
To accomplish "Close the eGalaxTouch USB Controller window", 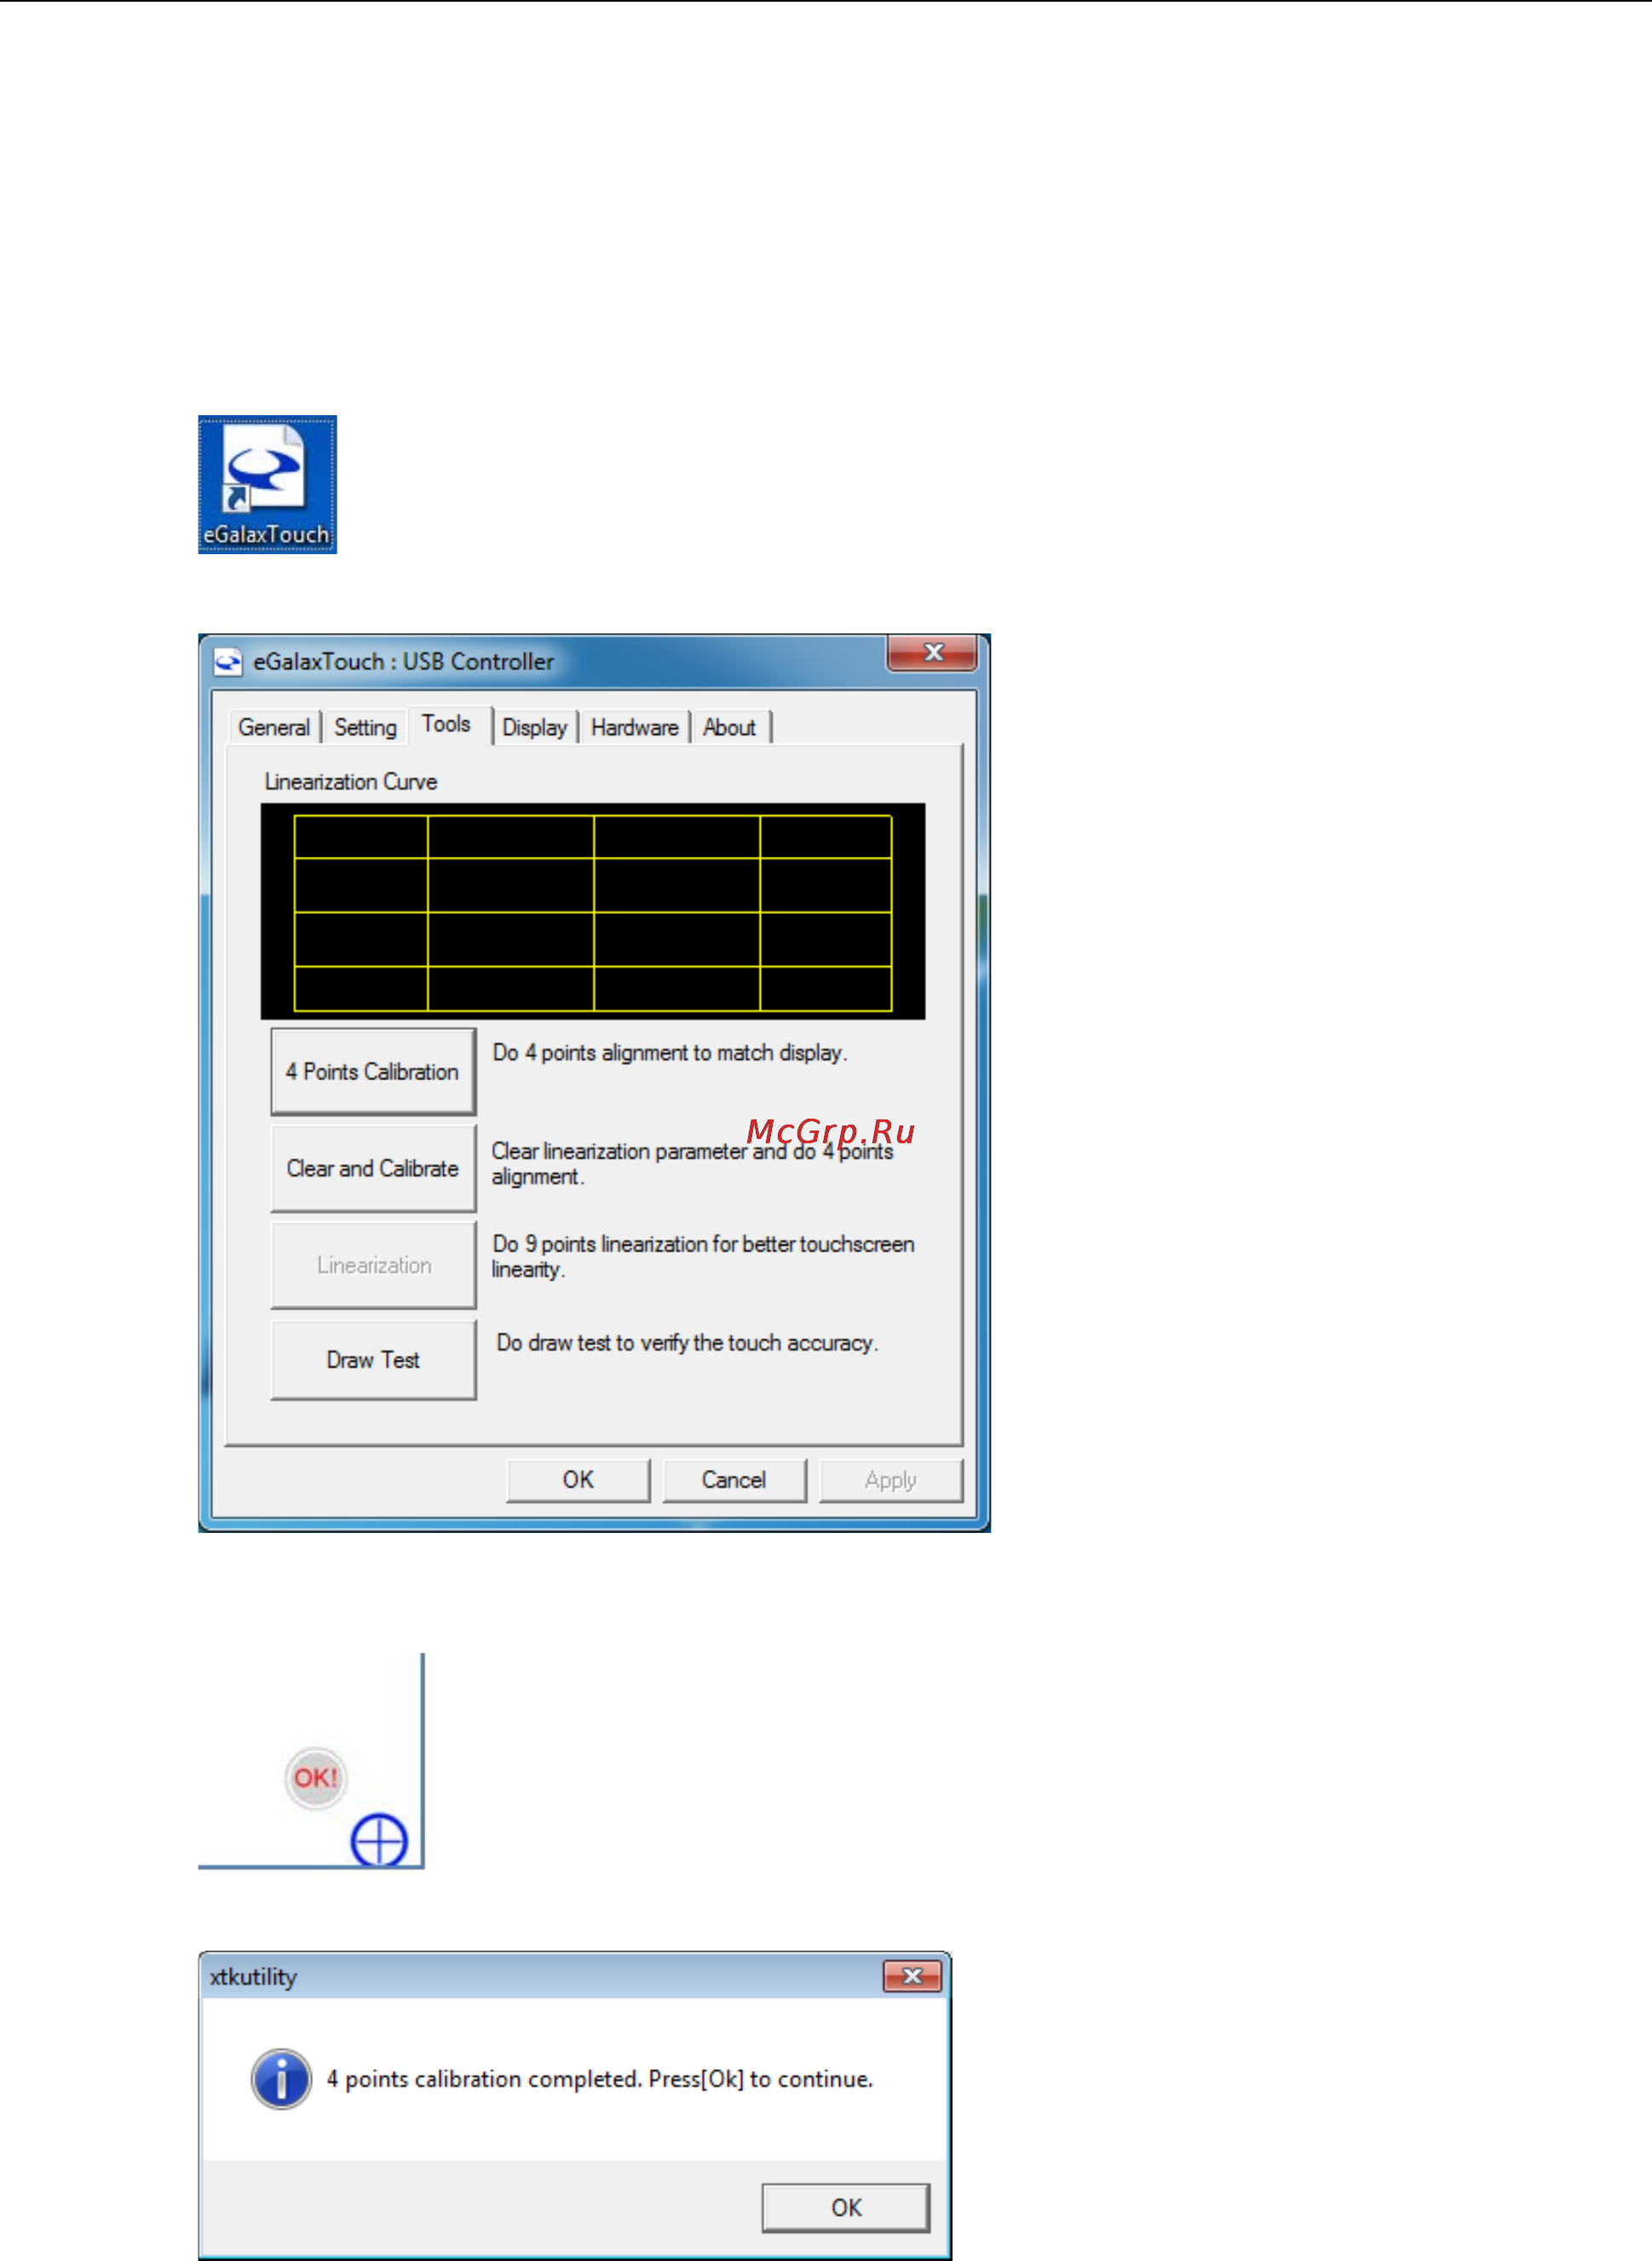I will coord(932,653).
